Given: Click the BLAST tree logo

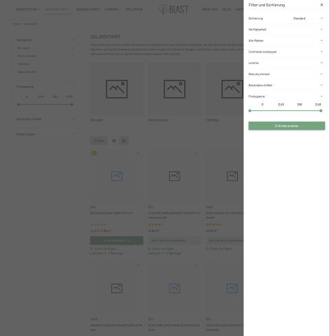Looking at the screenshot, I should tap(174, 9).
